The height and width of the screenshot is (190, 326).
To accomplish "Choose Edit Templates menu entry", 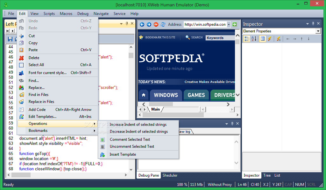I will 58,117.
